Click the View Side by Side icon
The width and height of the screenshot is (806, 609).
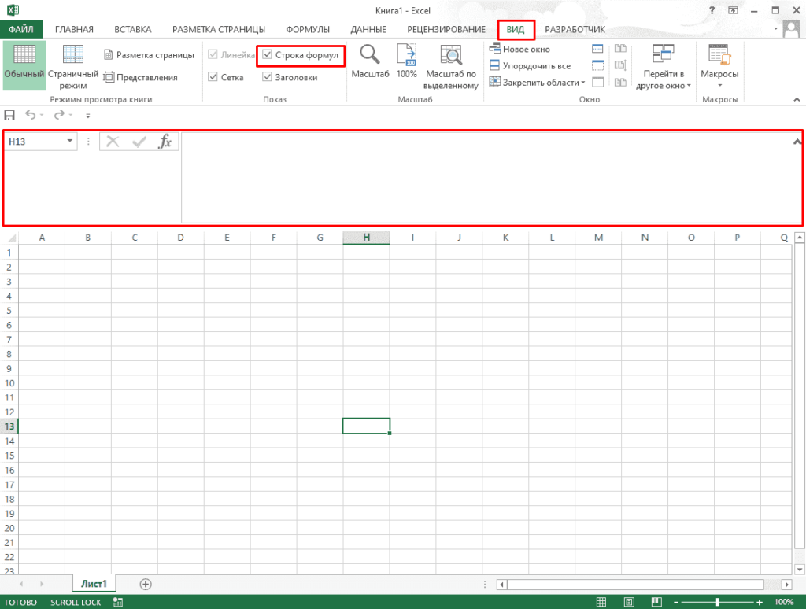pyautogui.click(x=620, y=49)
